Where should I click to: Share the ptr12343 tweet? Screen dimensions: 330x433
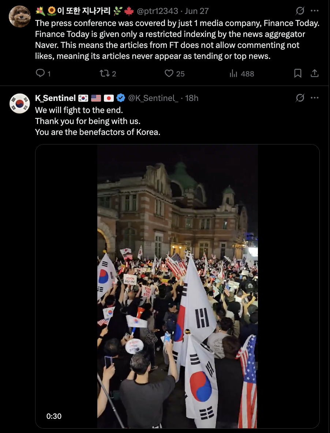[315, 74]
